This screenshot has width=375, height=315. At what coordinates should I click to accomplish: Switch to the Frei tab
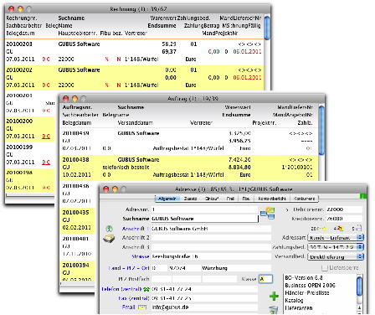tap(230, 199)
